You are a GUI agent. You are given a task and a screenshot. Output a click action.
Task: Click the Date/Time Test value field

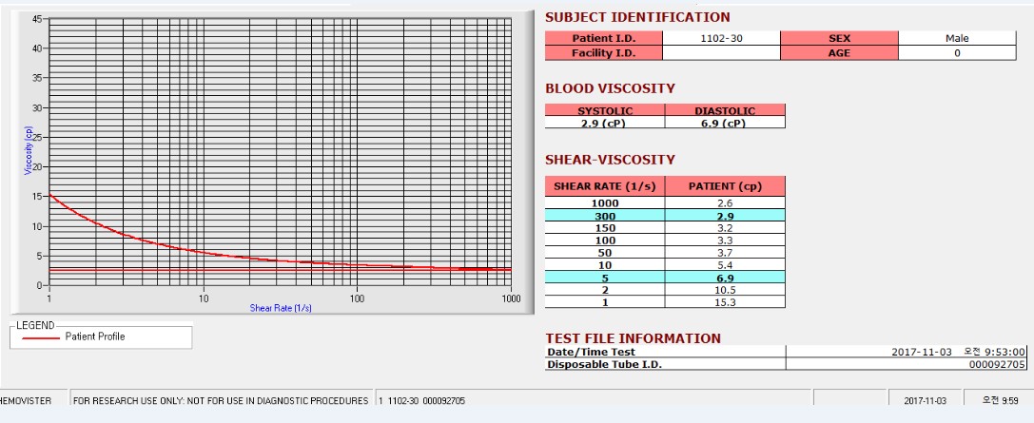907,352
